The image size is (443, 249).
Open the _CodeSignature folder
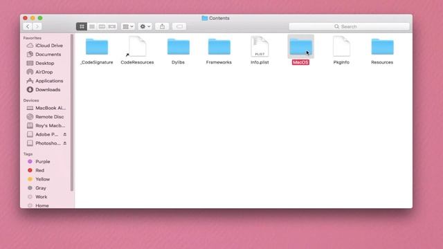[x=97, y=46]
